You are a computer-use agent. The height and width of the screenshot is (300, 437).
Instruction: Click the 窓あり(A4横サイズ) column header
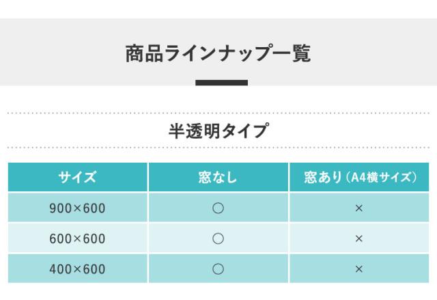[x=360, y=178]
